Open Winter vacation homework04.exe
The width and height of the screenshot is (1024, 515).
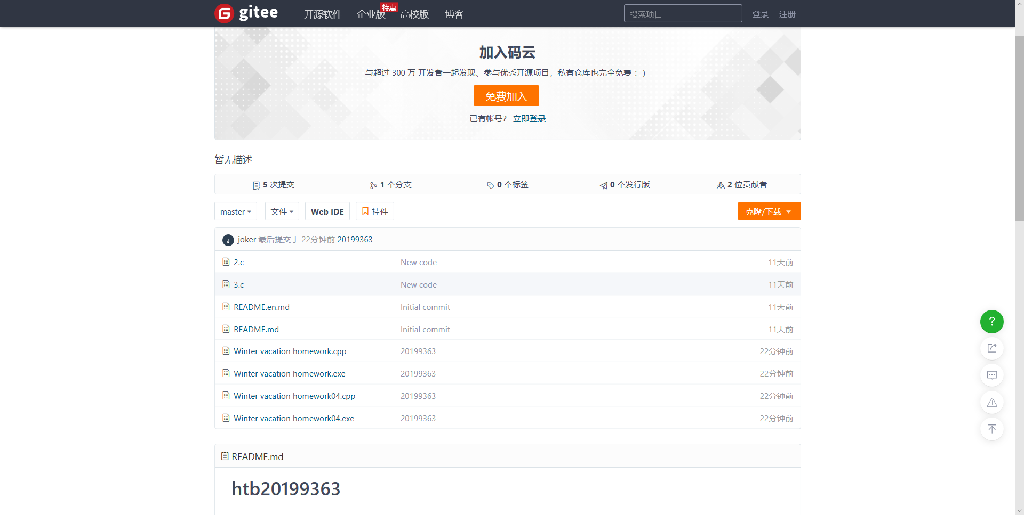pos(294,419)
